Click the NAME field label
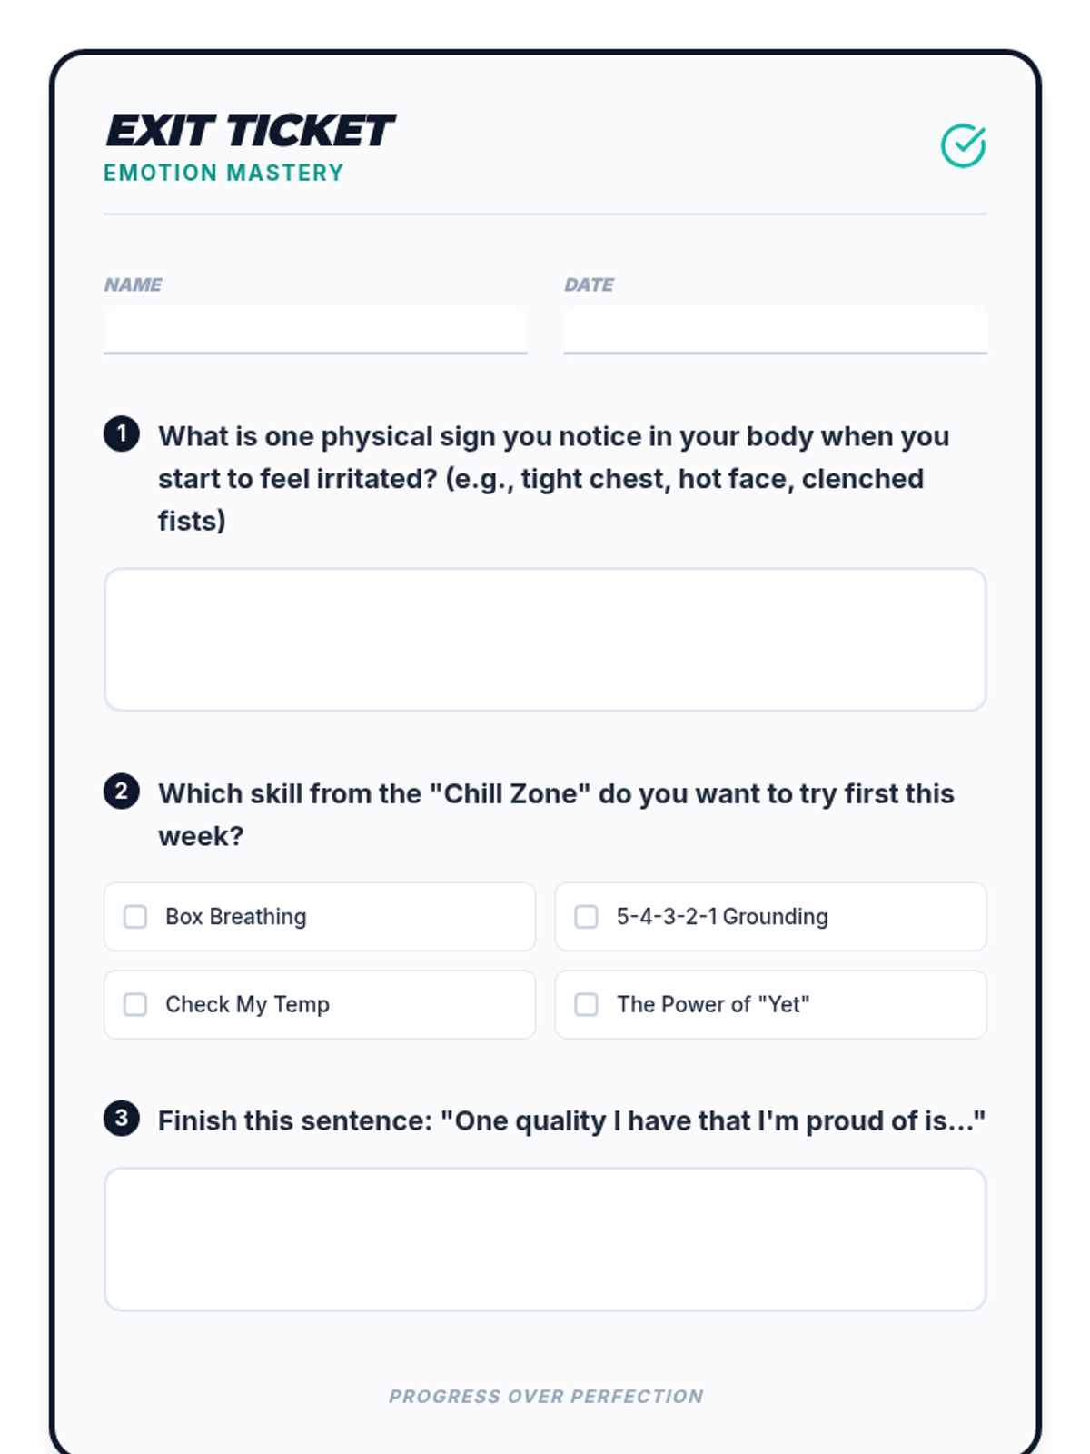The height and width of the screenshot is (1454, 1090). (x=134, y=284)
